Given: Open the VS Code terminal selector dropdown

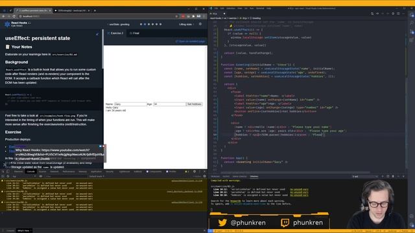Looking at the screenshot, I should pos(365,176).
